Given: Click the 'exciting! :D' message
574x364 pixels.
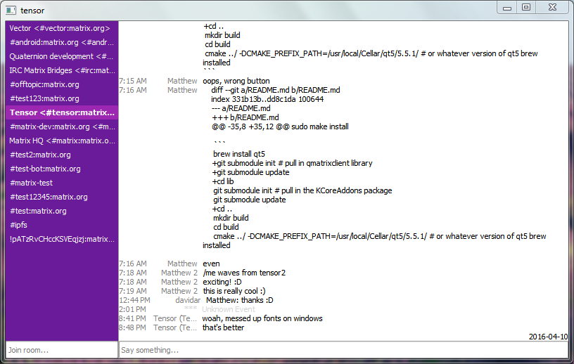Looking at the screenshot, I should point(222,282).
